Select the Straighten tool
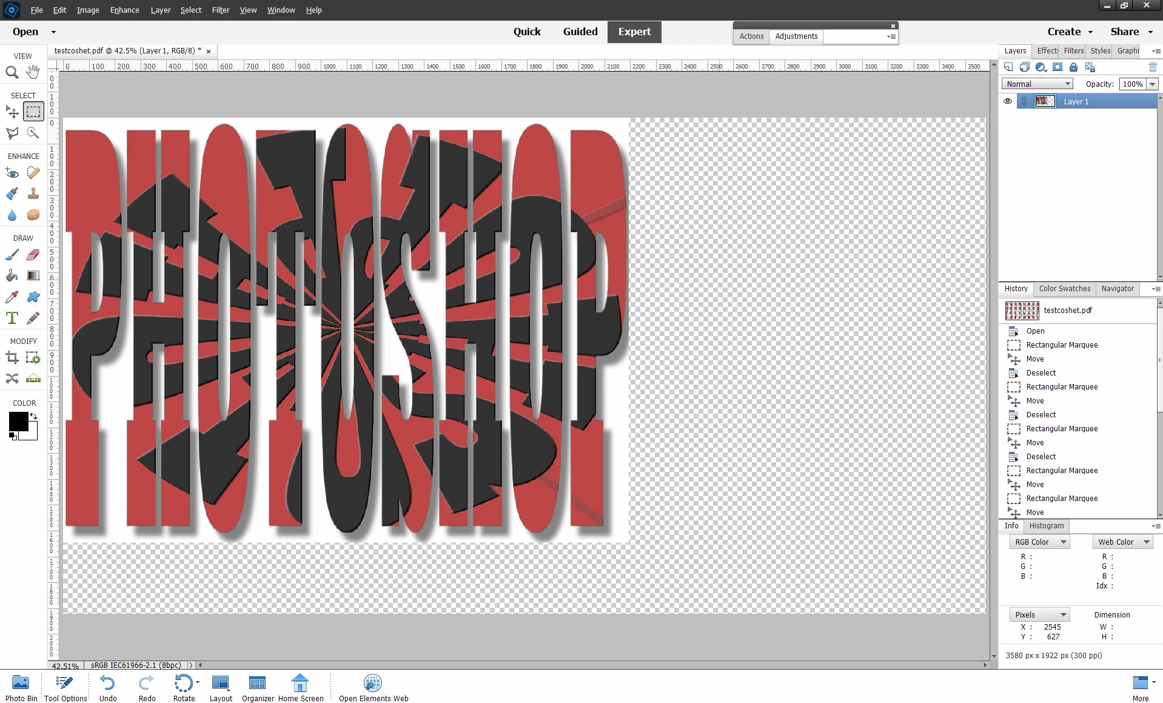Screen dimensions: 1163x703 [33, 379]
